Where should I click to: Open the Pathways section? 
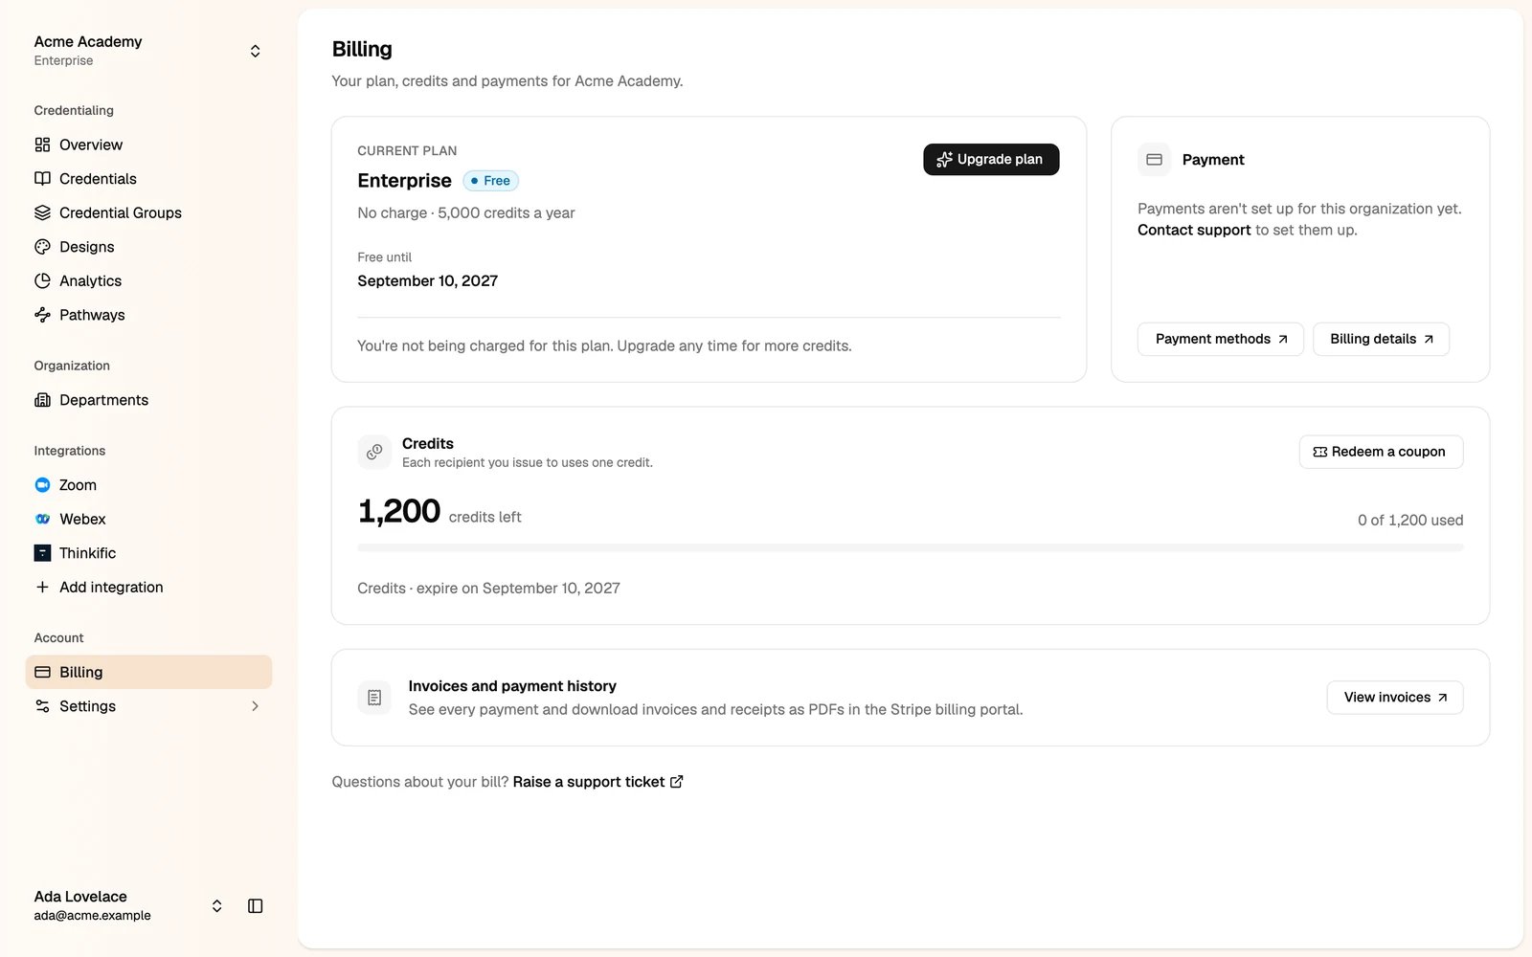pos(148,315)
